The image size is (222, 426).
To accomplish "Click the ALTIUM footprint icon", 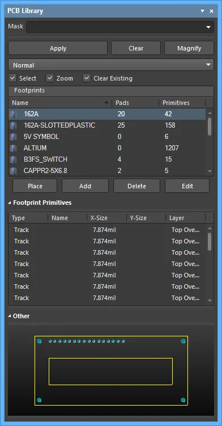I will tap(13, 148).
